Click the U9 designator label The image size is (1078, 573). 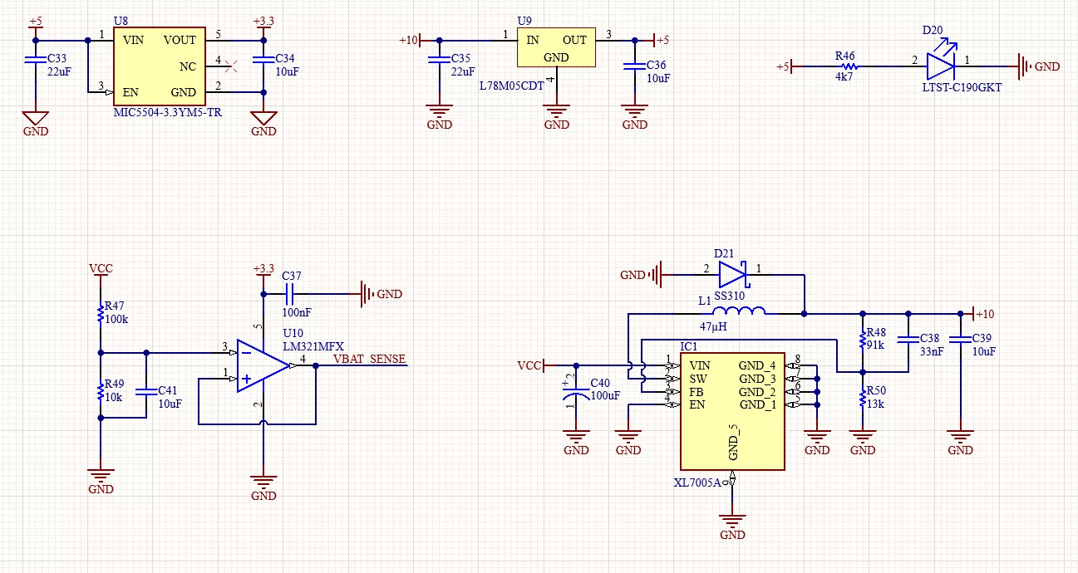pos(524,21)
